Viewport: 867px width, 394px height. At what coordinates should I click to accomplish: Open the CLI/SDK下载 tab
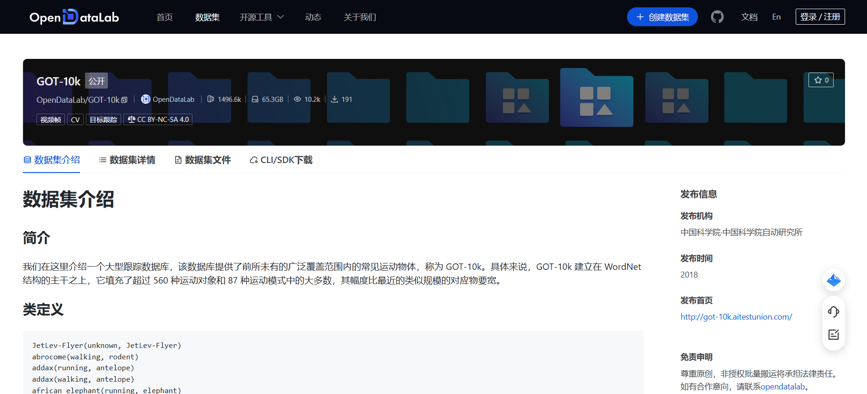pyautogui.click(x=281, y=160)
